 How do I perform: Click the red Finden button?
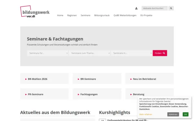click(x=160, y=53)
